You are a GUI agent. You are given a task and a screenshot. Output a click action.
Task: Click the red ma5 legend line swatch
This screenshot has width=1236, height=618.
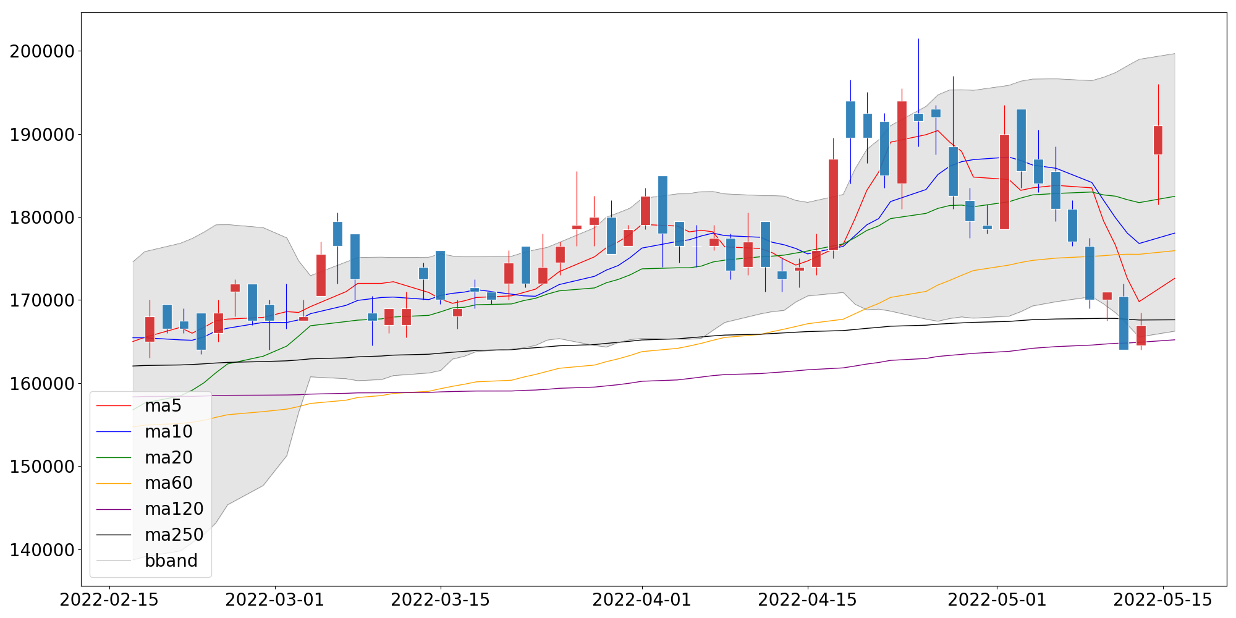114,406
